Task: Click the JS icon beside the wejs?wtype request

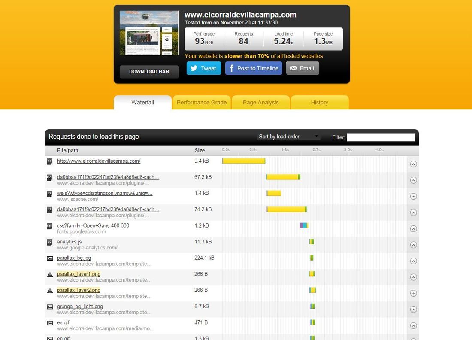Action: [50, 194]
